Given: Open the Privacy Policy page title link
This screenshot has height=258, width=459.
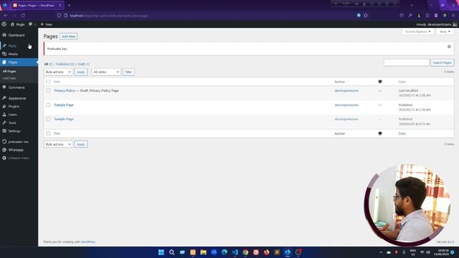Looking at the screenshot, I should 65,91.
